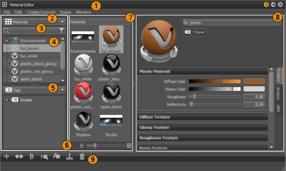The height and width of the screenshot is (171, 286).
Task: Open the Window menu
Action: pyautogui.click(x=83, y=12)
